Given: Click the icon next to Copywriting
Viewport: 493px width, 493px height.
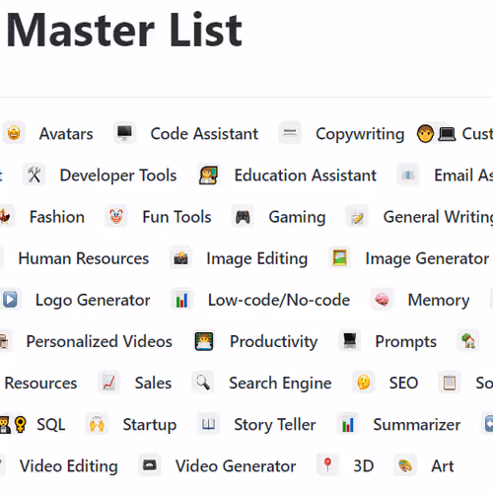Looking at the screenshot, I should click(x=290, y=133).
